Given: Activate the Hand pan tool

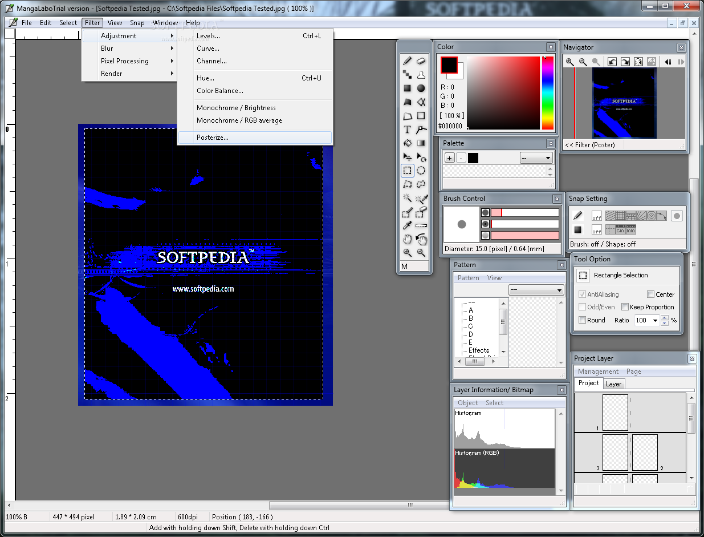Looking at the screenshot, I should [408, 239].
